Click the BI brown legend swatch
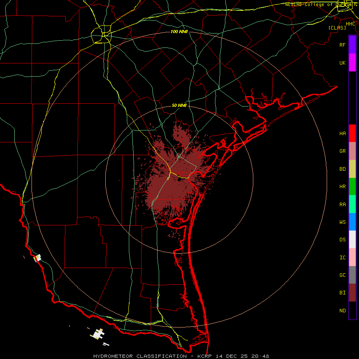This screenshot has height=359, width=359. click(352, 293)
